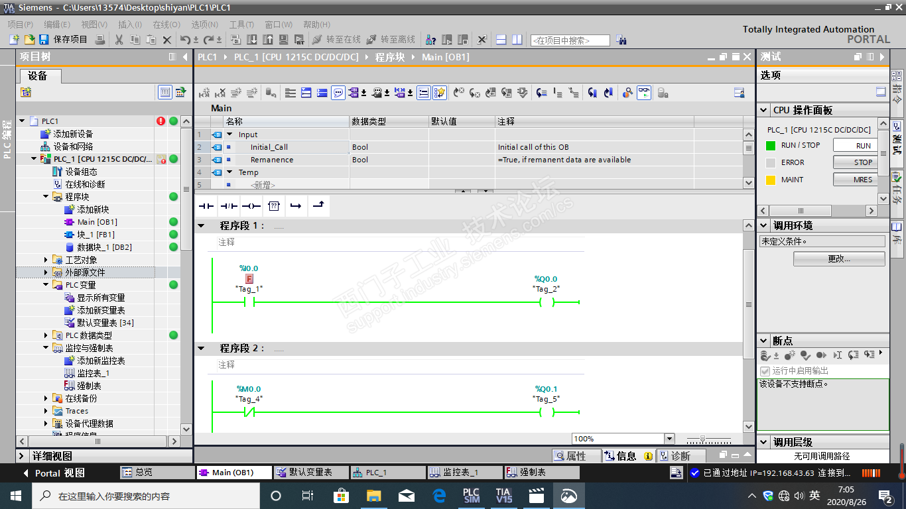Viewport: 906px width, 509px height.
Task: Open the 项目(P) menu
Action: pos(20,25)
